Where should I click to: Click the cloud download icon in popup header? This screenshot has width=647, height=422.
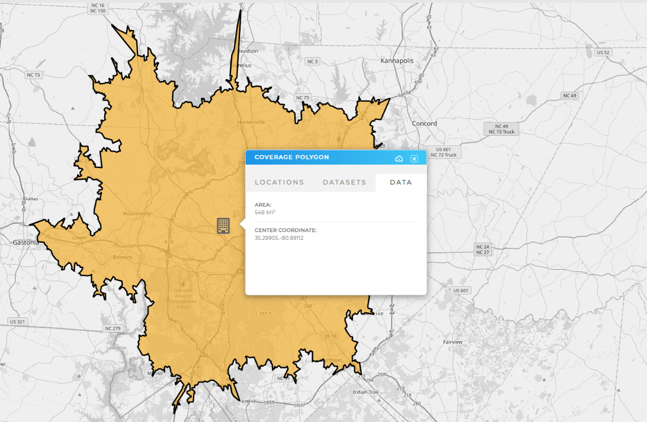point(399,158)
